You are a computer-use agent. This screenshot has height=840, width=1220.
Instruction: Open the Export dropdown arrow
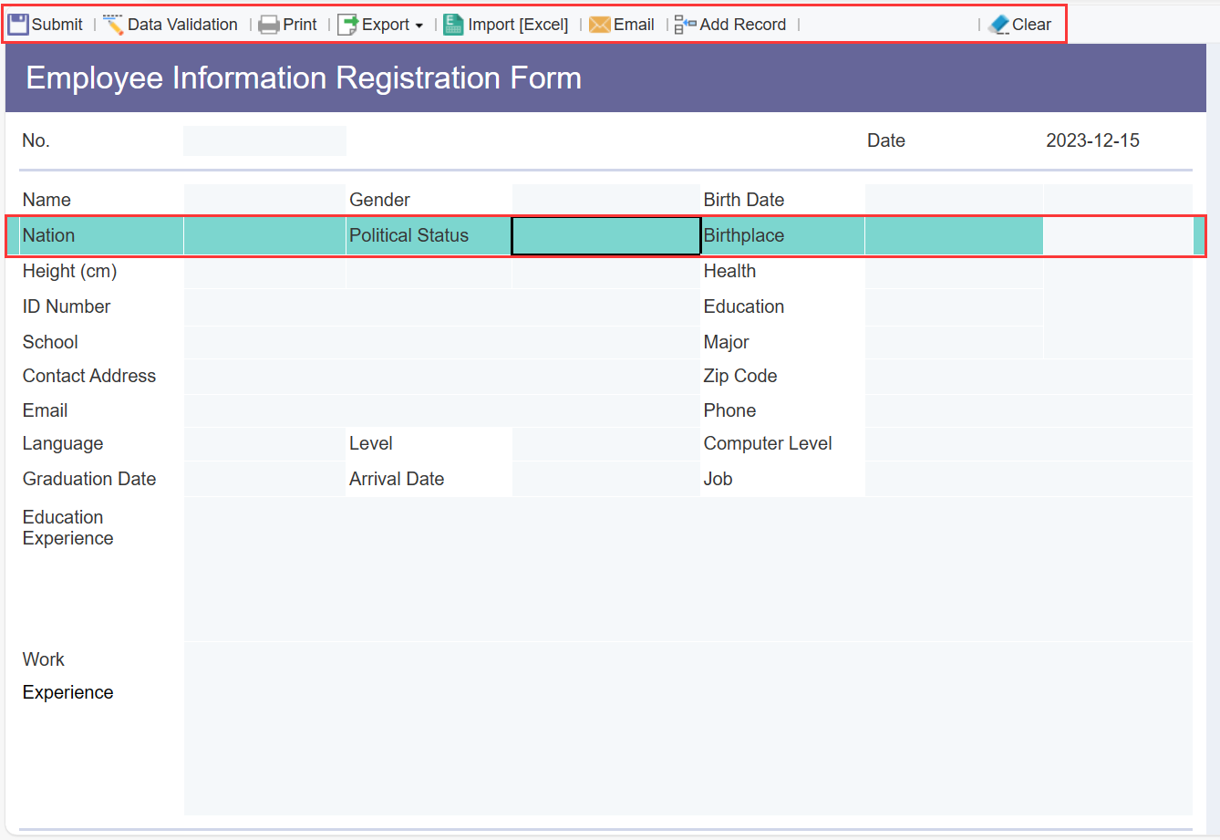coord(419,26)
